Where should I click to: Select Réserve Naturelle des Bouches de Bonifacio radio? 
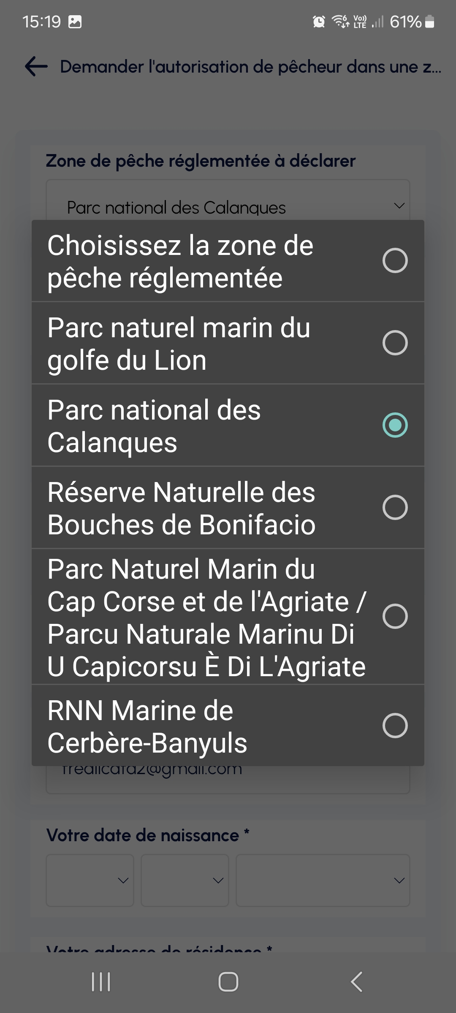click(395, 507)
